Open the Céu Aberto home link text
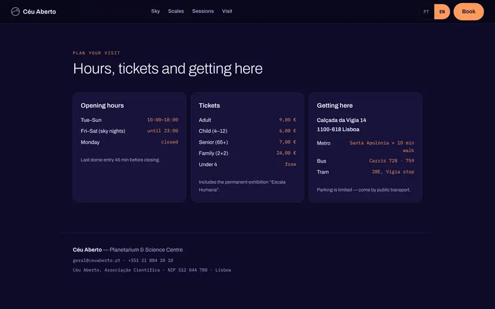The width and height of the screenshot is (495, 309). 40,12
